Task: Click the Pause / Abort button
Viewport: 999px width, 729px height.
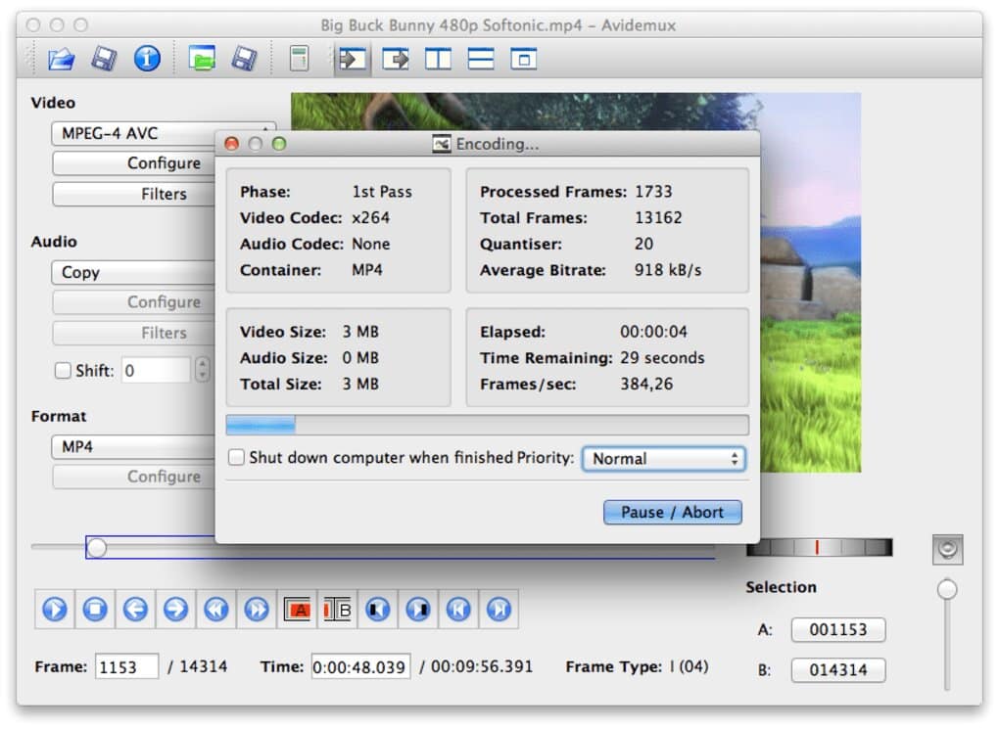Action: [x=672, y=512]
